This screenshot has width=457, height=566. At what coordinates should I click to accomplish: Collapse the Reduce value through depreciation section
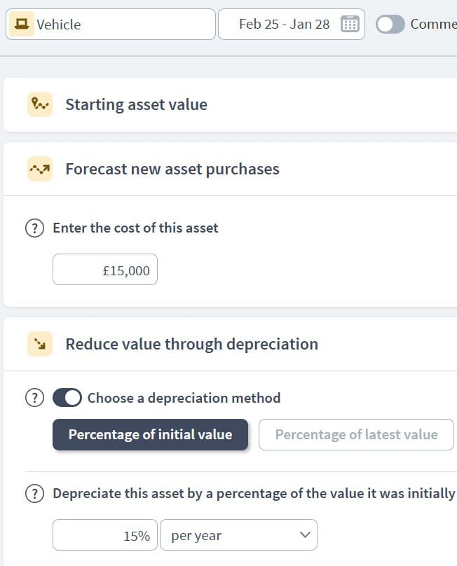click(x=231, y=344)
